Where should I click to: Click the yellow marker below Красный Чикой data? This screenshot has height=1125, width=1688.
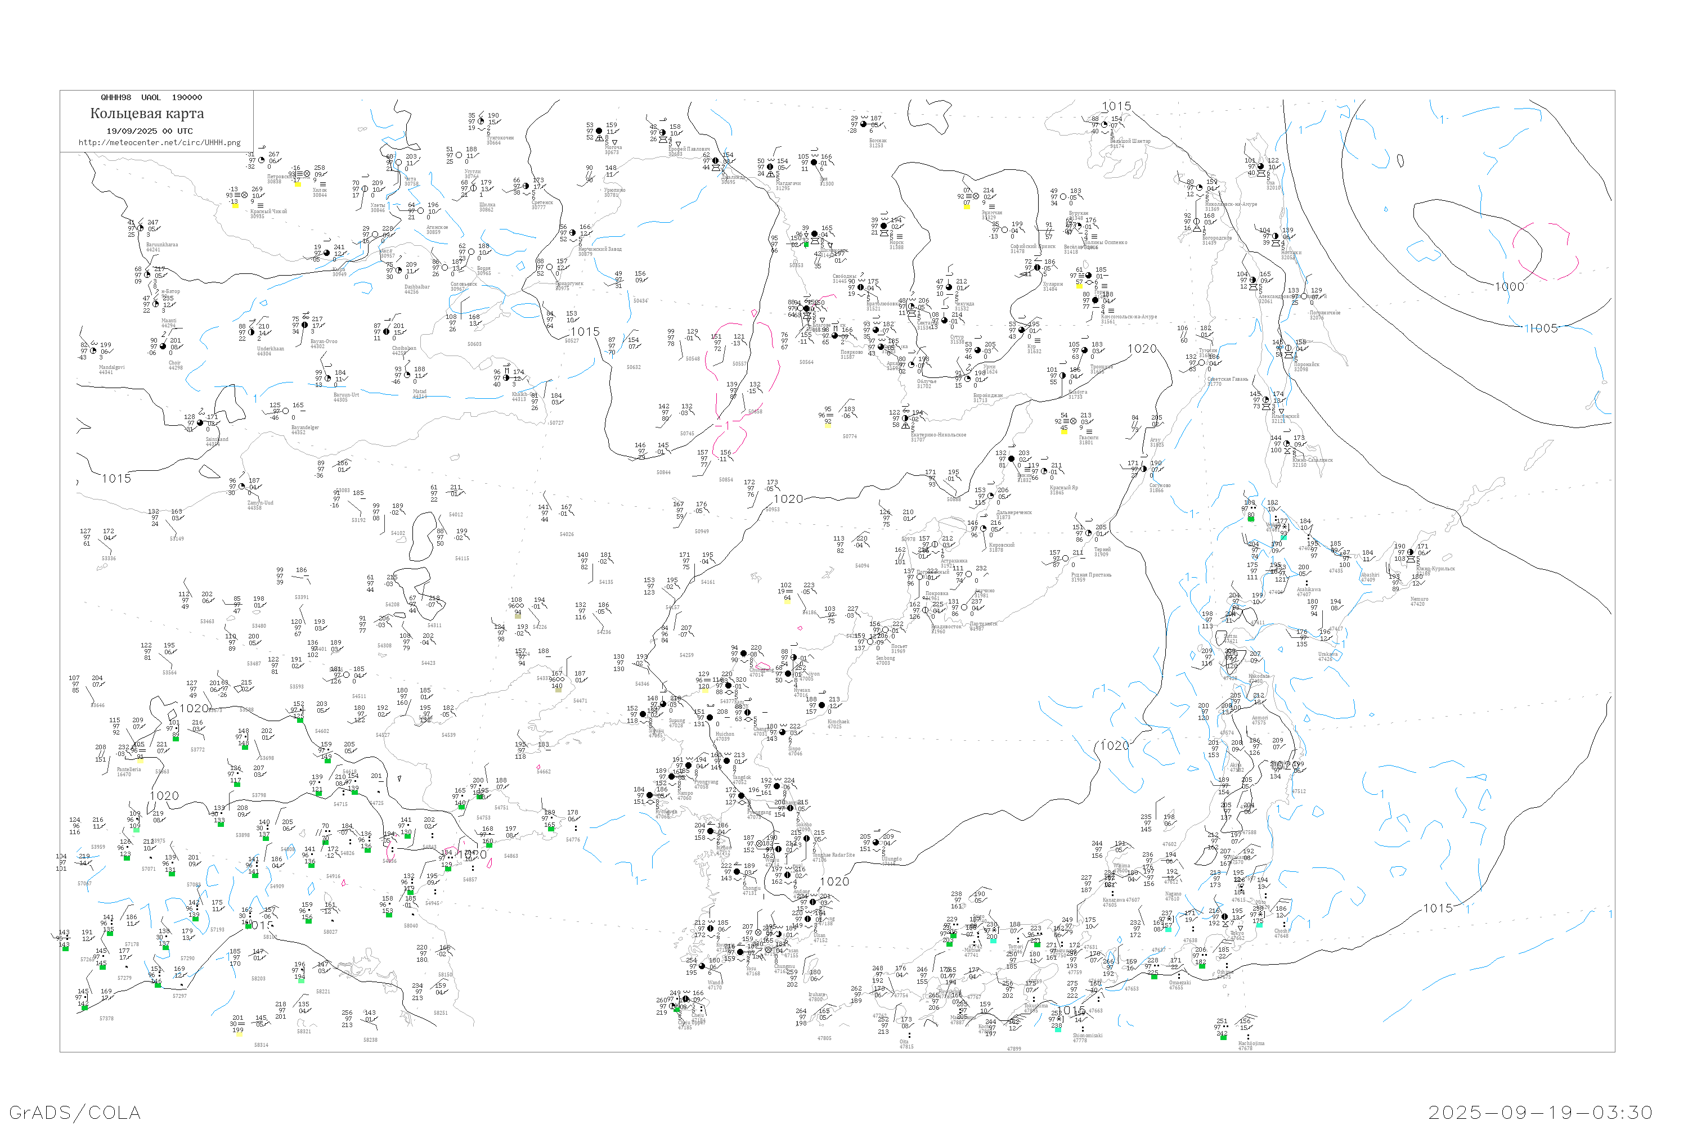tap(235, 205)
